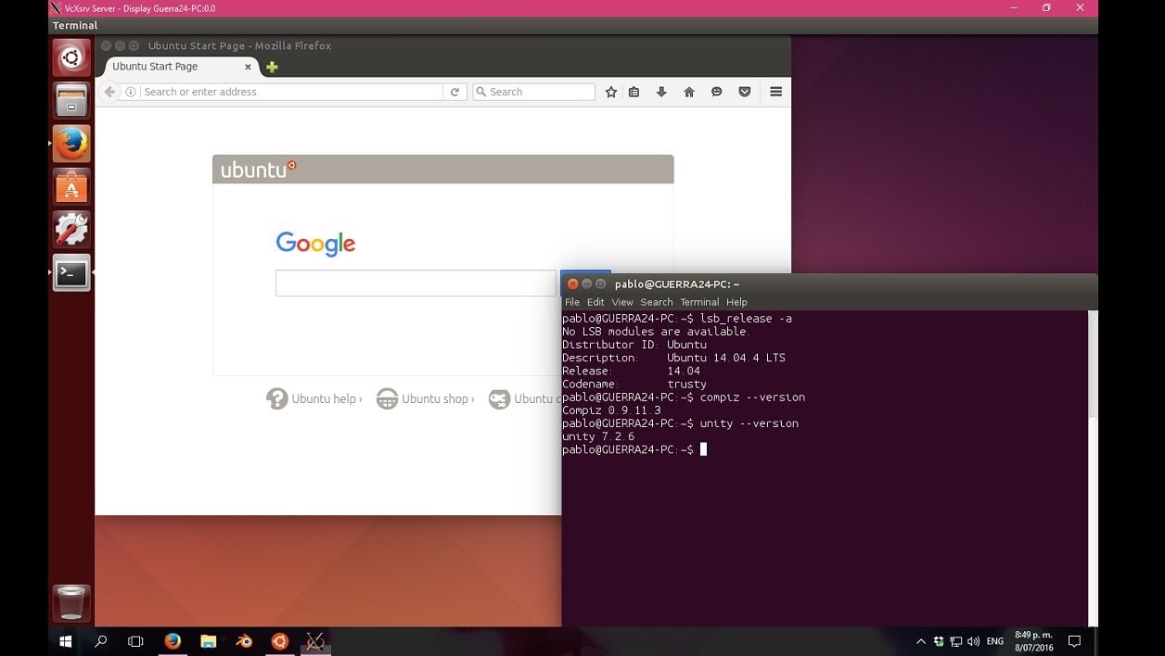Show your bookmarks list icon
The width and height of the screenshot is (1165, 656).
[x=634, y=92]
